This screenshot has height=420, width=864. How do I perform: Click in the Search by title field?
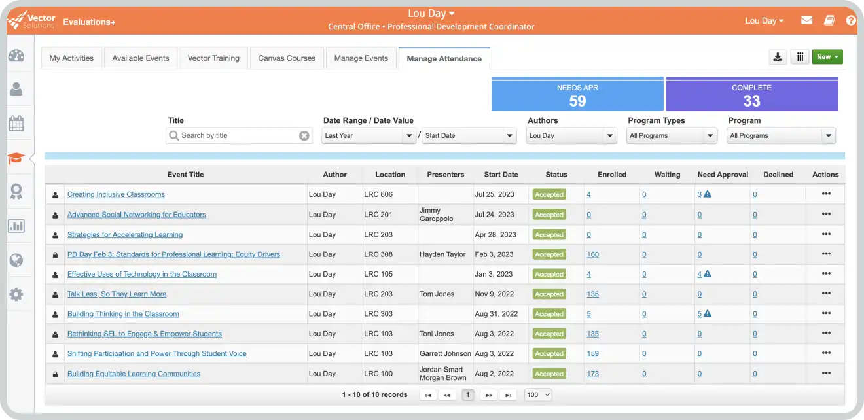click(x=236, y=136)
